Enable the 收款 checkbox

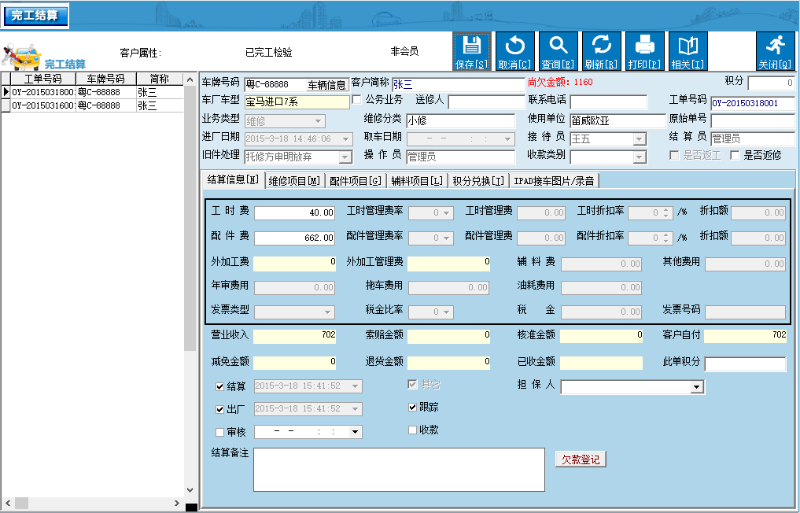[413, 430]
